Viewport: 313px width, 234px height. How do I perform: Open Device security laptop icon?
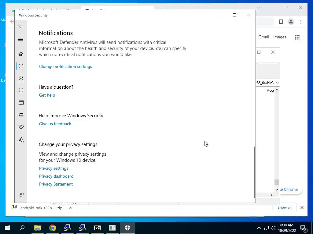tap(21, 115)
